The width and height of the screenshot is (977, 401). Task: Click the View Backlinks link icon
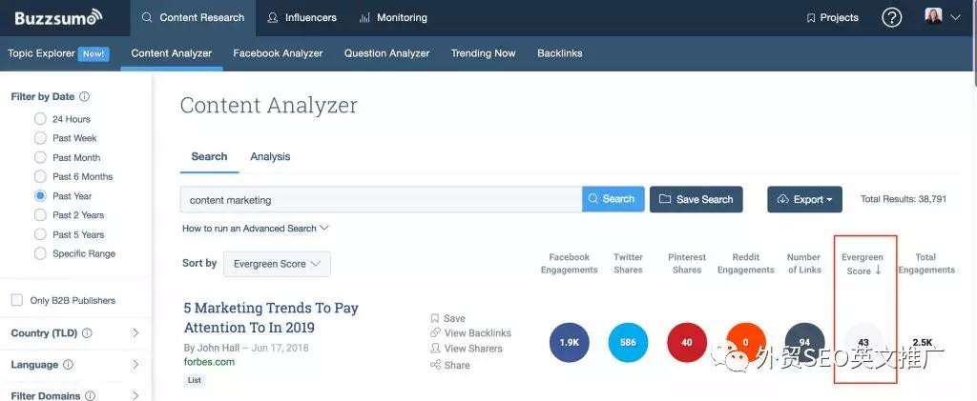pyautogui.click(x=435, y=333)
